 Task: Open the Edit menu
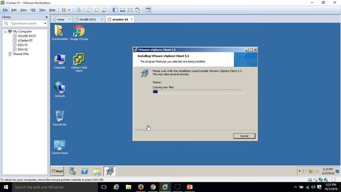pyautogui.click(x=14, y=10)
